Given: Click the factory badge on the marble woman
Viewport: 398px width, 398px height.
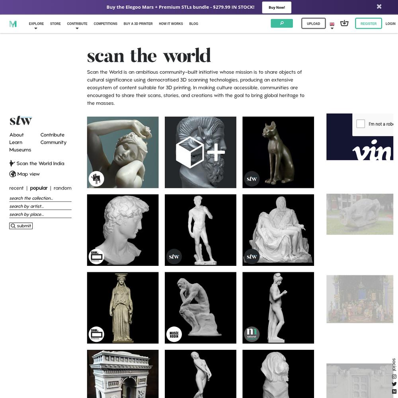Looking at the screenshot, I should (x=96, y=179).
